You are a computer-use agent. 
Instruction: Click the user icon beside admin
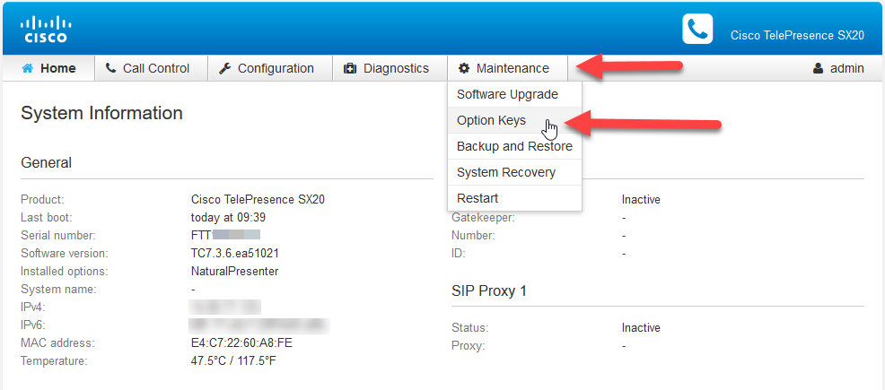(818, 68)
